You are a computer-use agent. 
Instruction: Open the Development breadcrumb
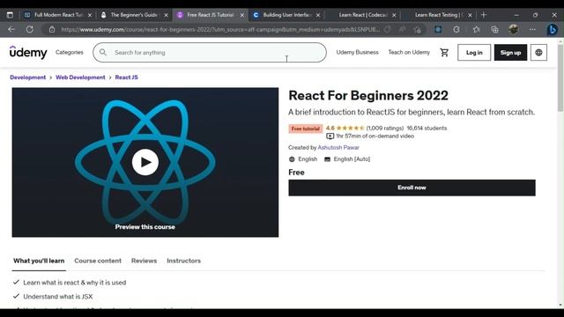click(x=27, y=77)
